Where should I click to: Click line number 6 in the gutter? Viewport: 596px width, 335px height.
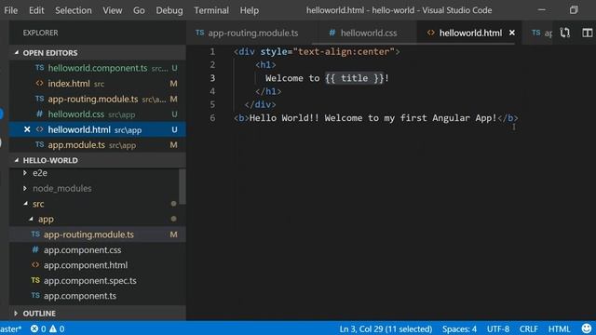(212, 118)
